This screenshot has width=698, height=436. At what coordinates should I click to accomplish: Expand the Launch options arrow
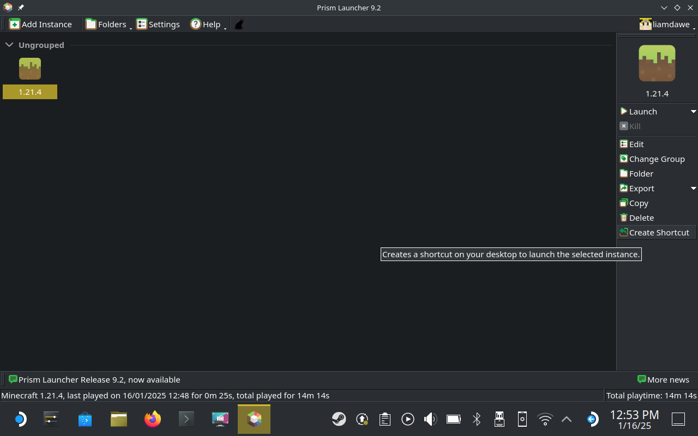693,111
